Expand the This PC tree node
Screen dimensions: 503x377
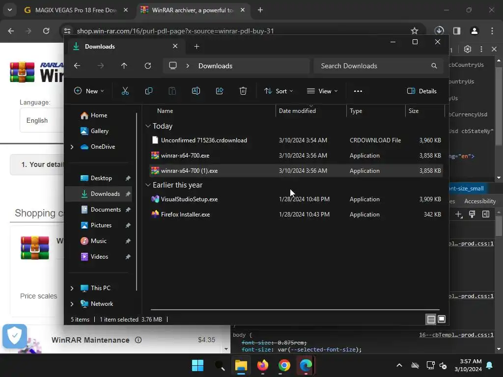pos(72,288)
